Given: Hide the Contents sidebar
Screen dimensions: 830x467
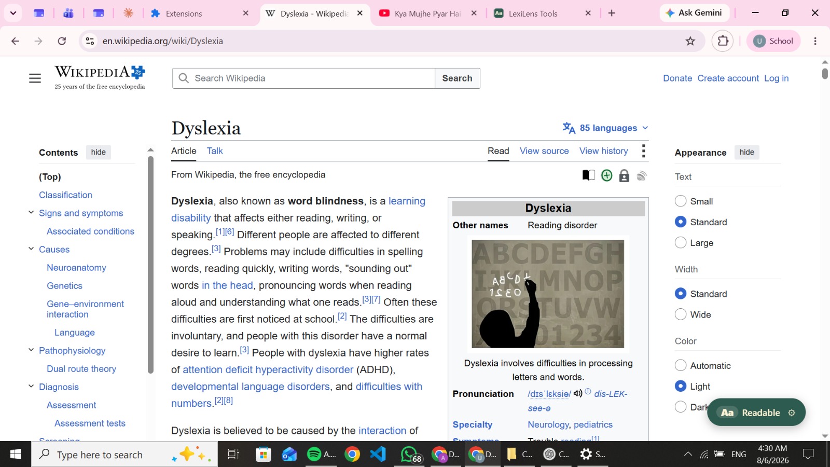Looking at the screenshot, I should pos(99,152).
